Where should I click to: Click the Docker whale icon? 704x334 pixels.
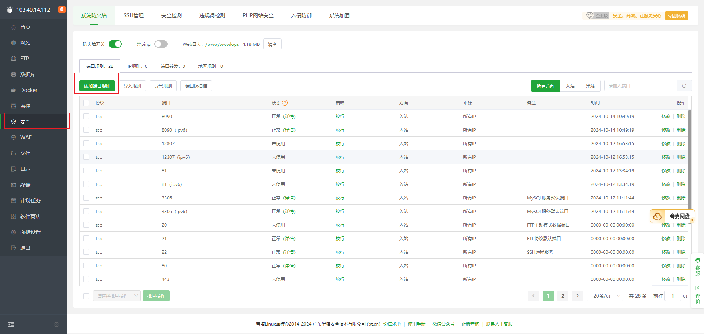pos(14,90)
